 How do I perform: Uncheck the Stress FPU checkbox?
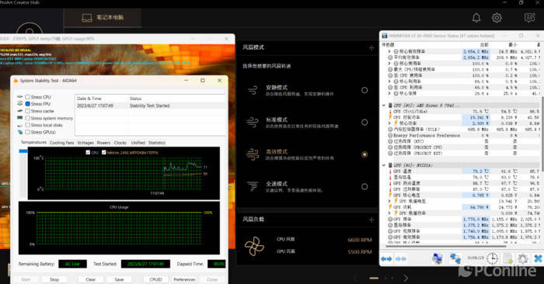click(28, 104)
